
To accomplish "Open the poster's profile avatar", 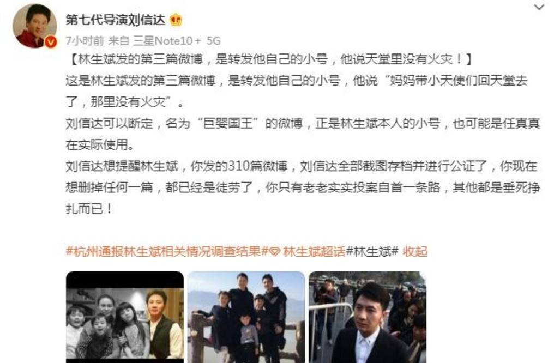I will pyautogui.click(x=34, y=26).
